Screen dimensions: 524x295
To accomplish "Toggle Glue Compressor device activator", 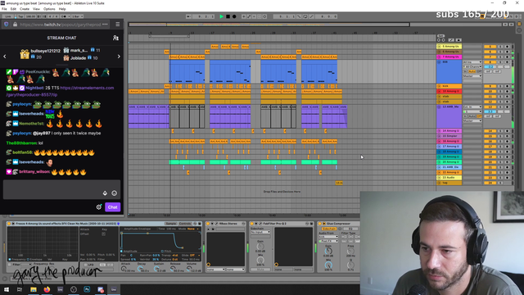I will coord(319,224).
